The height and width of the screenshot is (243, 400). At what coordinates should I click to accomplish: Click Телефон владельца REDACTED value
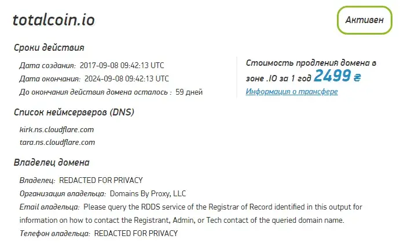(136, 233)
